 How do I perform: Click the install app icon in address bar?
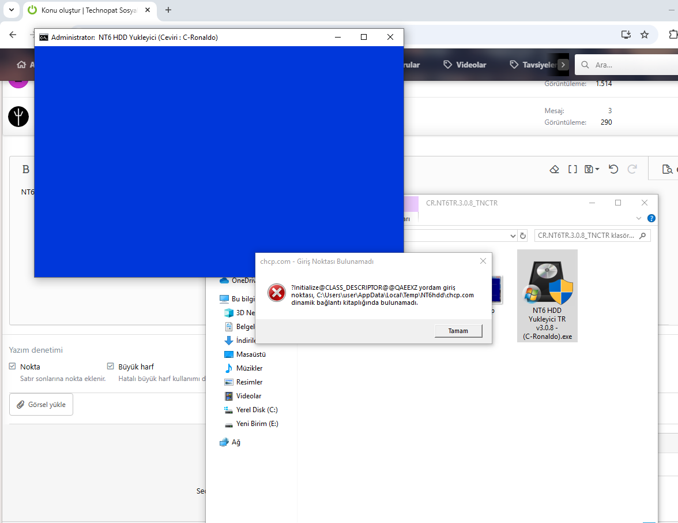(626, 35)
